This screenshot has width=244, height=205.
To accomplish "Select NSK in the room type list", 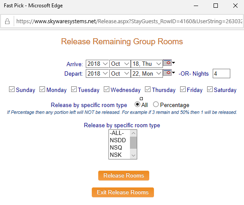I will pyautogui.click(x=119, y=155).
